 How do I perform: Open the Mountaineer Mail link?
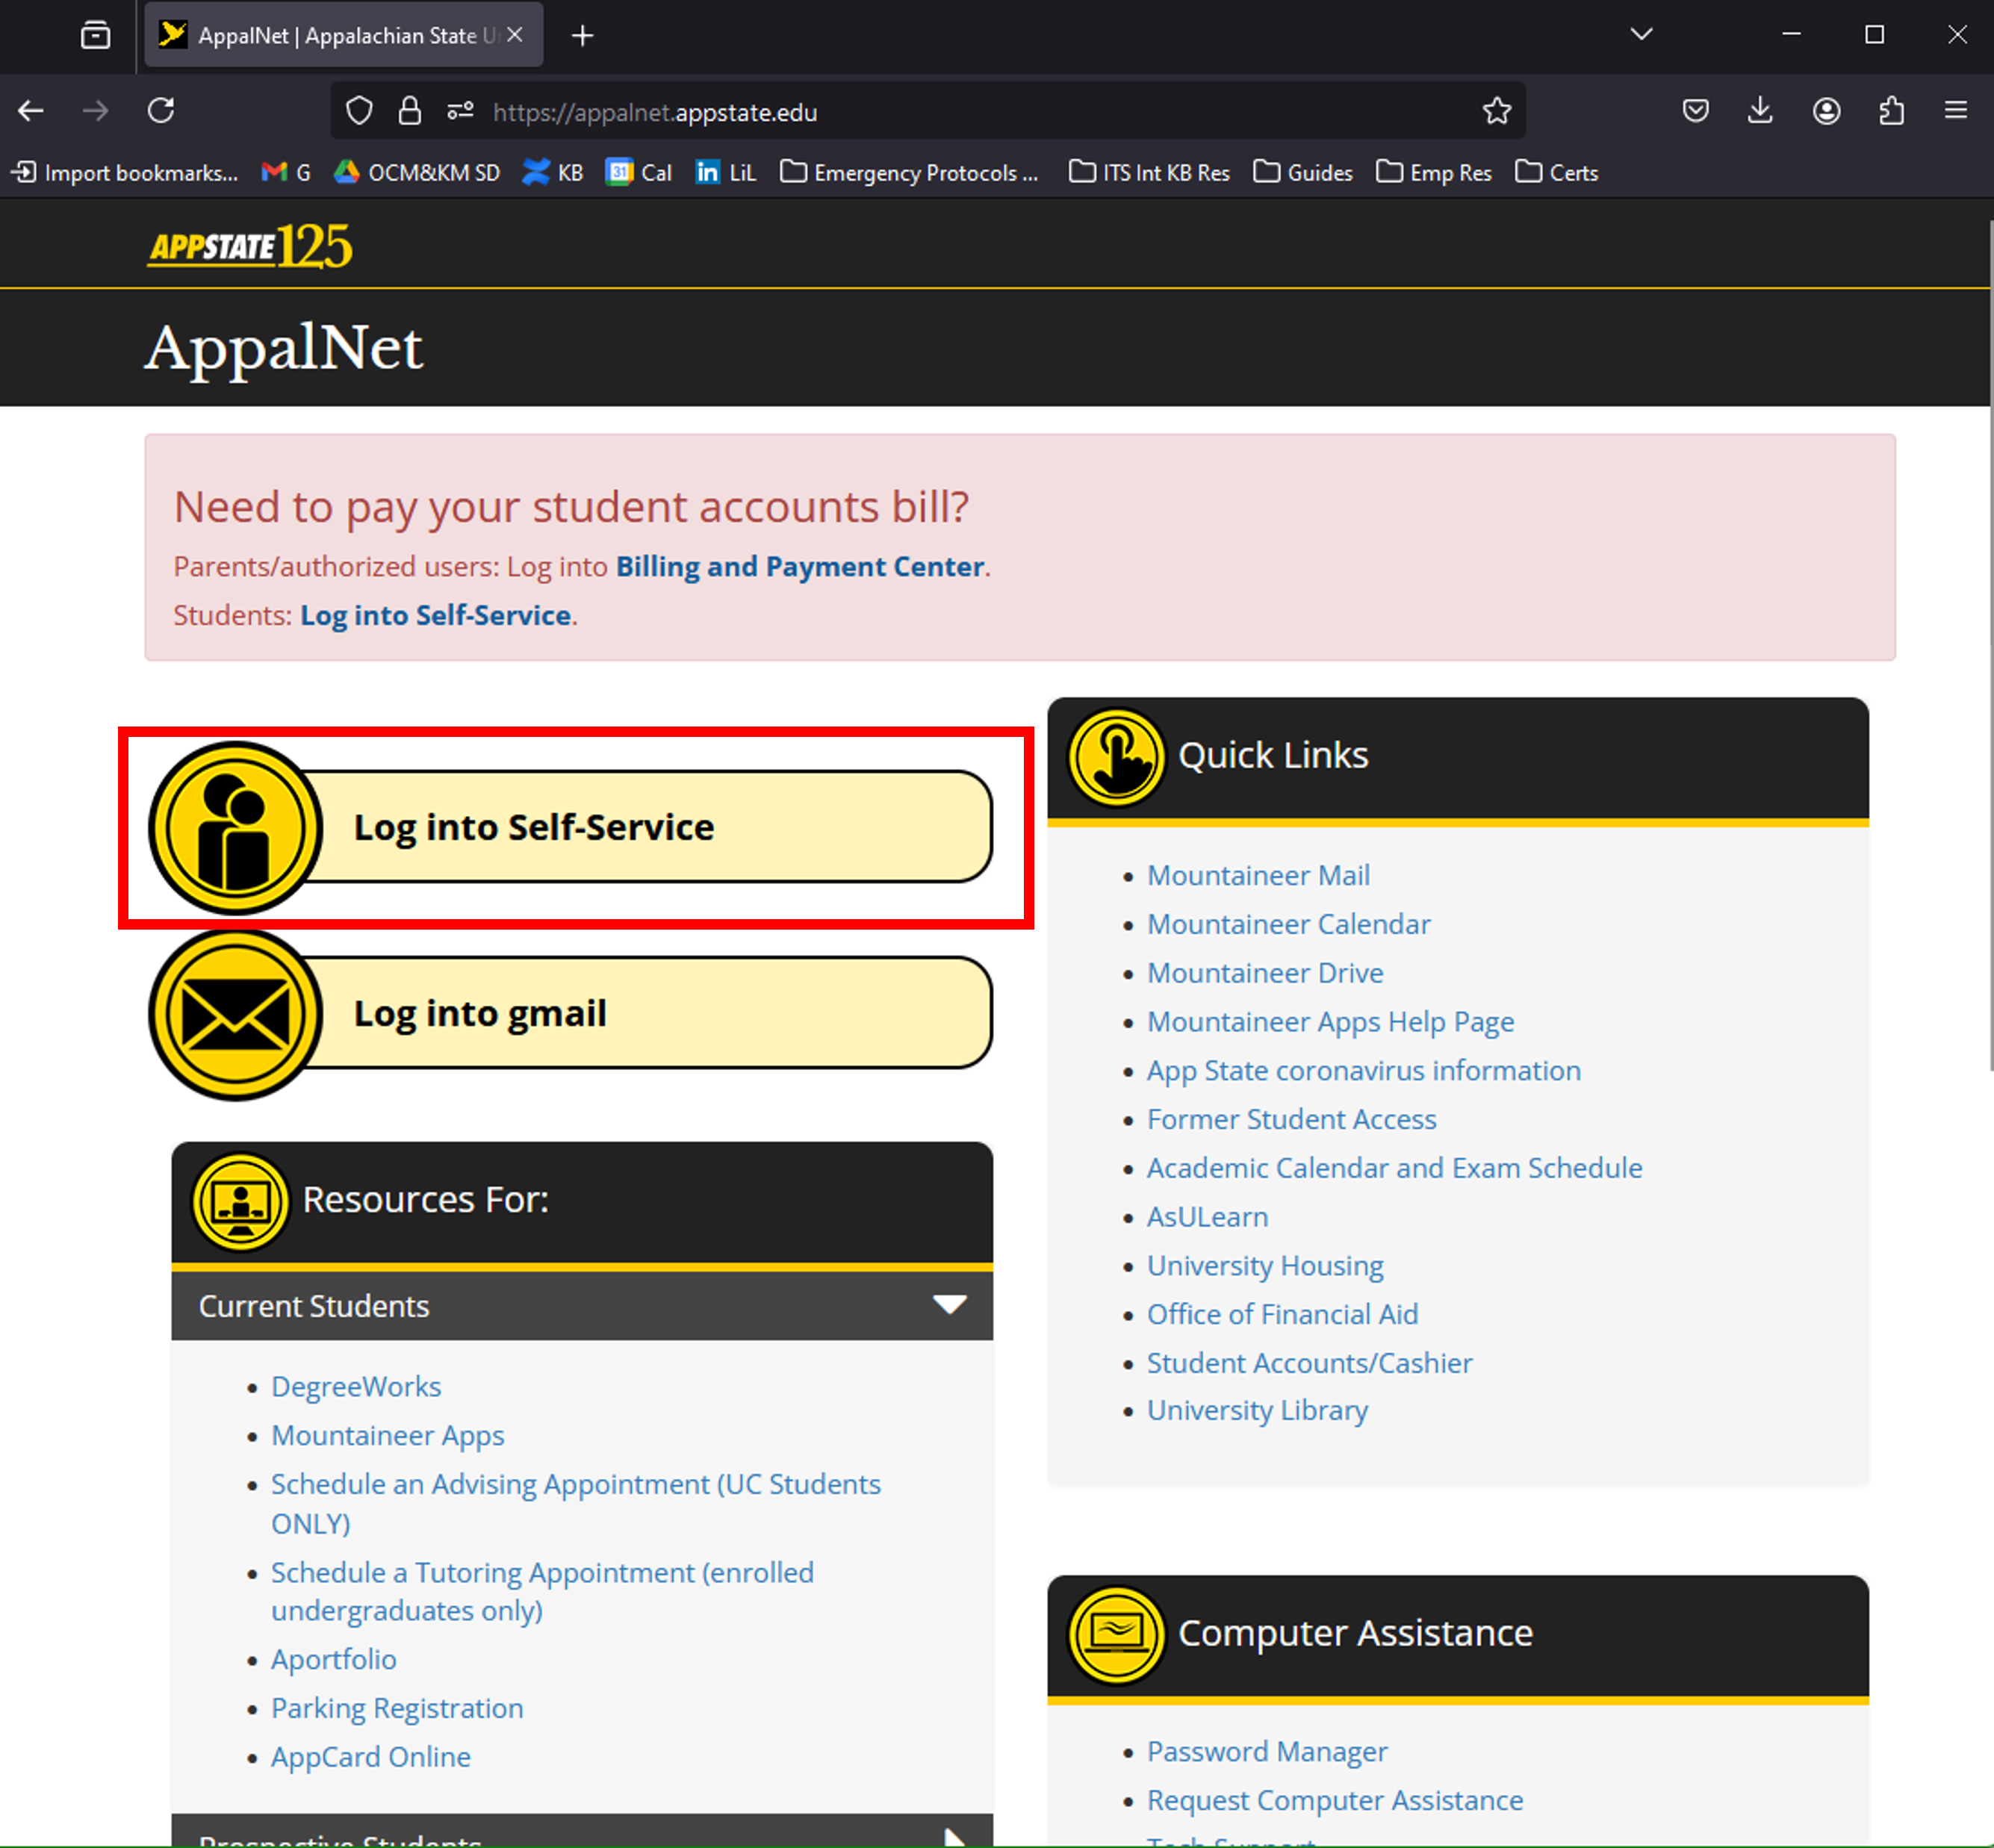click(x=1258, y=876)
